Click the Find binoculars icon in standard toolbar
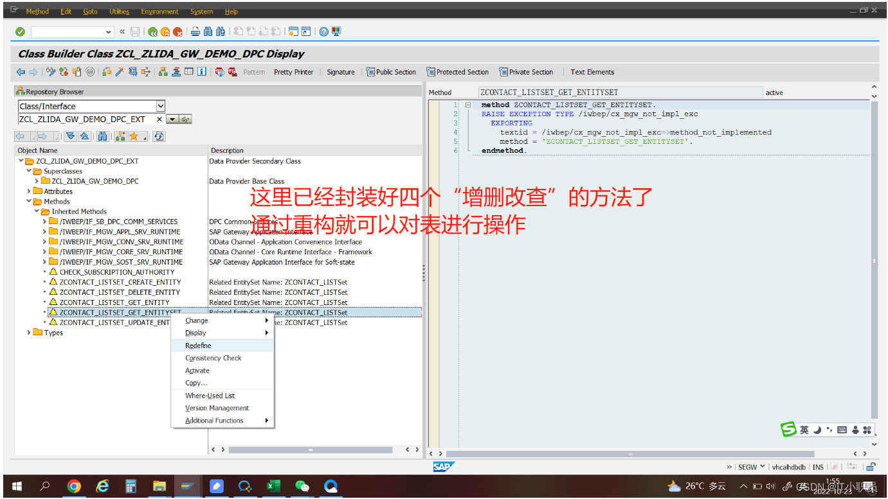The image size is (888, 499). pos(208,31)
